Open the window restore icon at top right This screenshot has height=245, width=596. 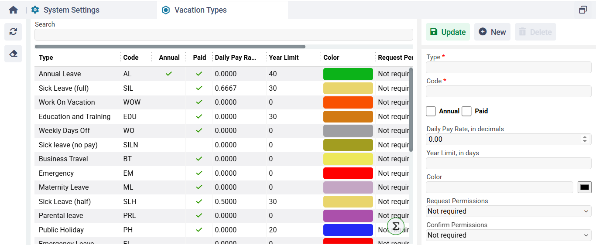[x=583, y=10]
